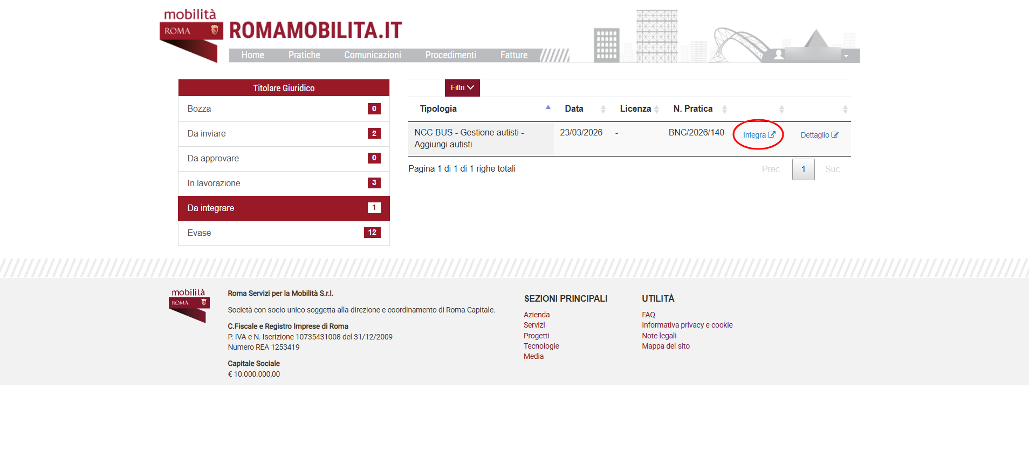Click the badge count 2 next to Da inviare
Screen dimensions: 1029x476
(x=374, y=133)
